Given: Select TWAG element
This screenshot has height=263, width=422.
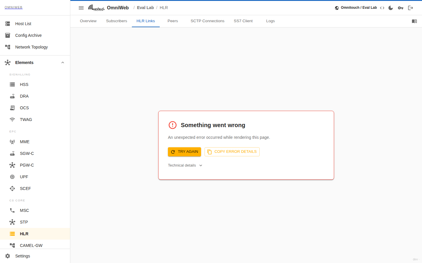Looking at the screenshot, I should pyautogui.click(x=35, y=120).
